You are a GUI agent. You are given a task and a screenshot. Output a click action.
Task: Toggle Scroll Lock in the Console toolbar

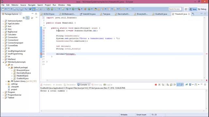[x=171, y=84]
